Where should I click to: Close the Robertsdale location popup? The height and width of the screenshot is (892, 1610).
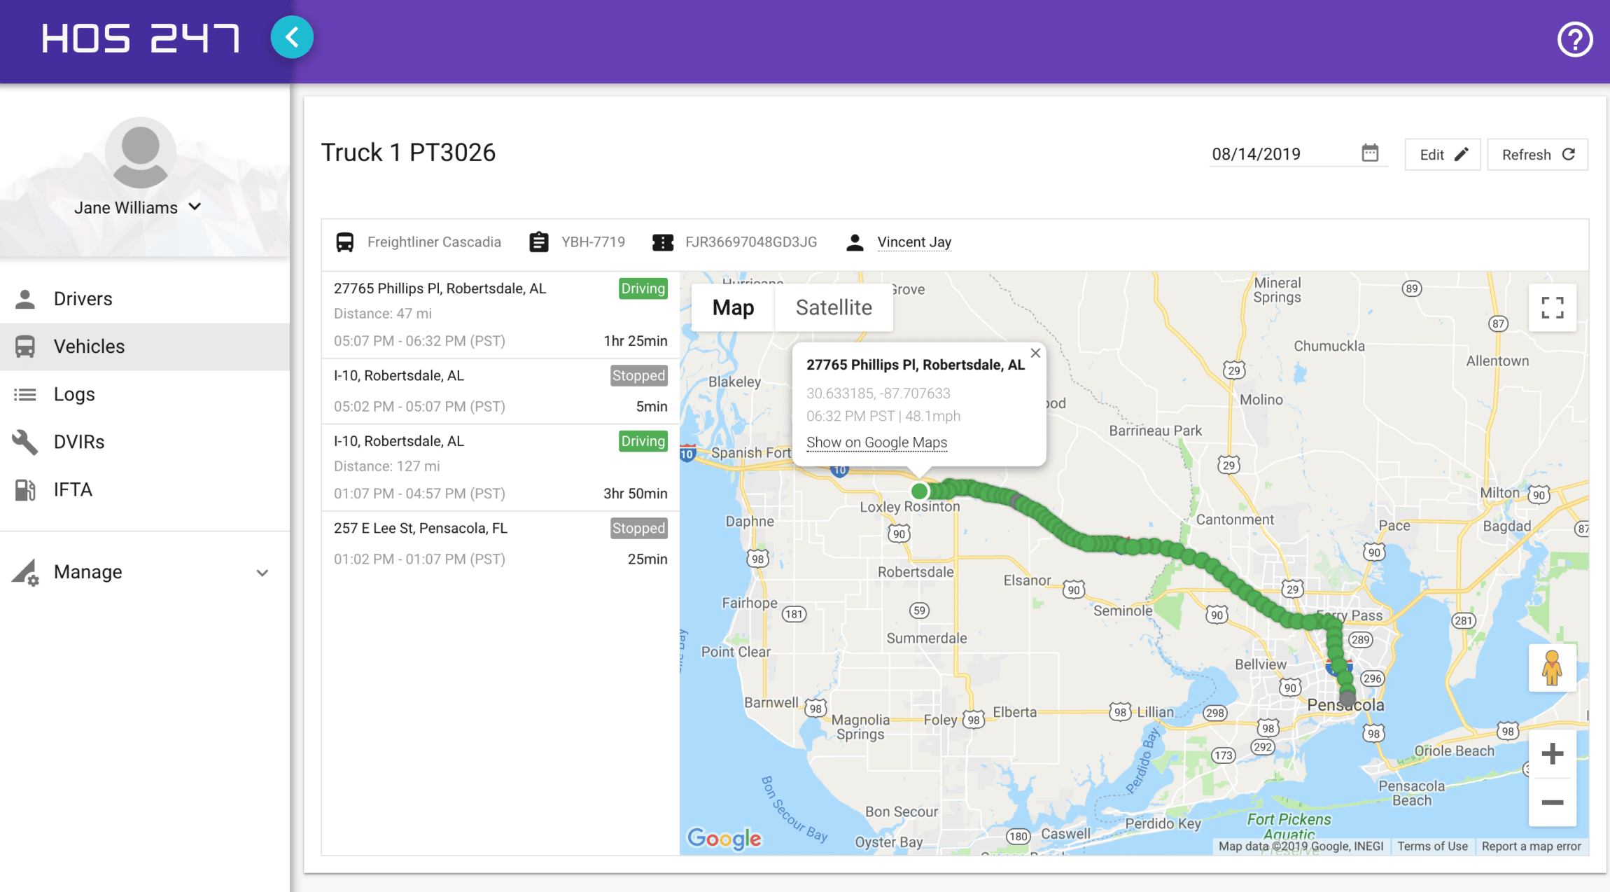[x=1032, y=353]
